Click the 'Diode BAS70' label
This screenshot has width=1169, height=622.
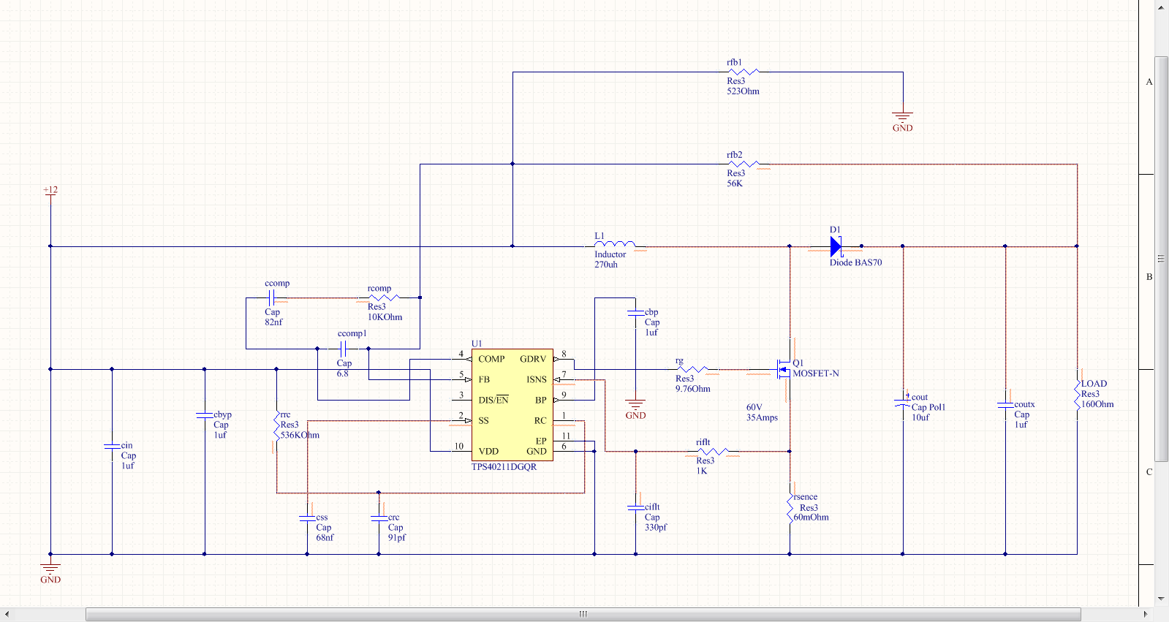(855, 262)
